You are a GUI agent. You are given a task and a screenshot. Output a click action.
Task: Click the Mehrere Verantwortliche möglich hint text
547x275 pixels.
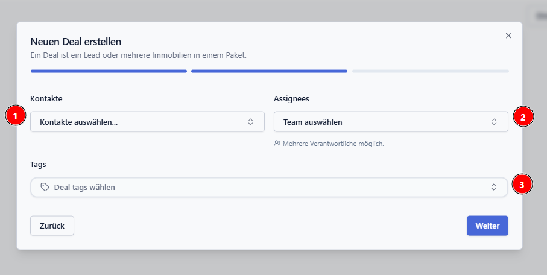pyautogui.click(x=333, y=144)
